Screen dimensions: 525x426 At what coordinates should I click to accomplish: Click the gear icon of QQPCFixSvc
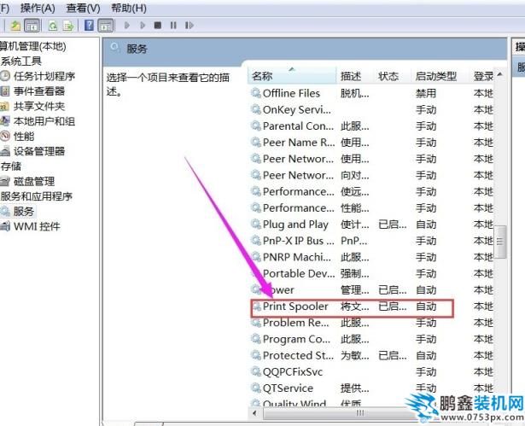pyautogui.click(x=256, y=371)
